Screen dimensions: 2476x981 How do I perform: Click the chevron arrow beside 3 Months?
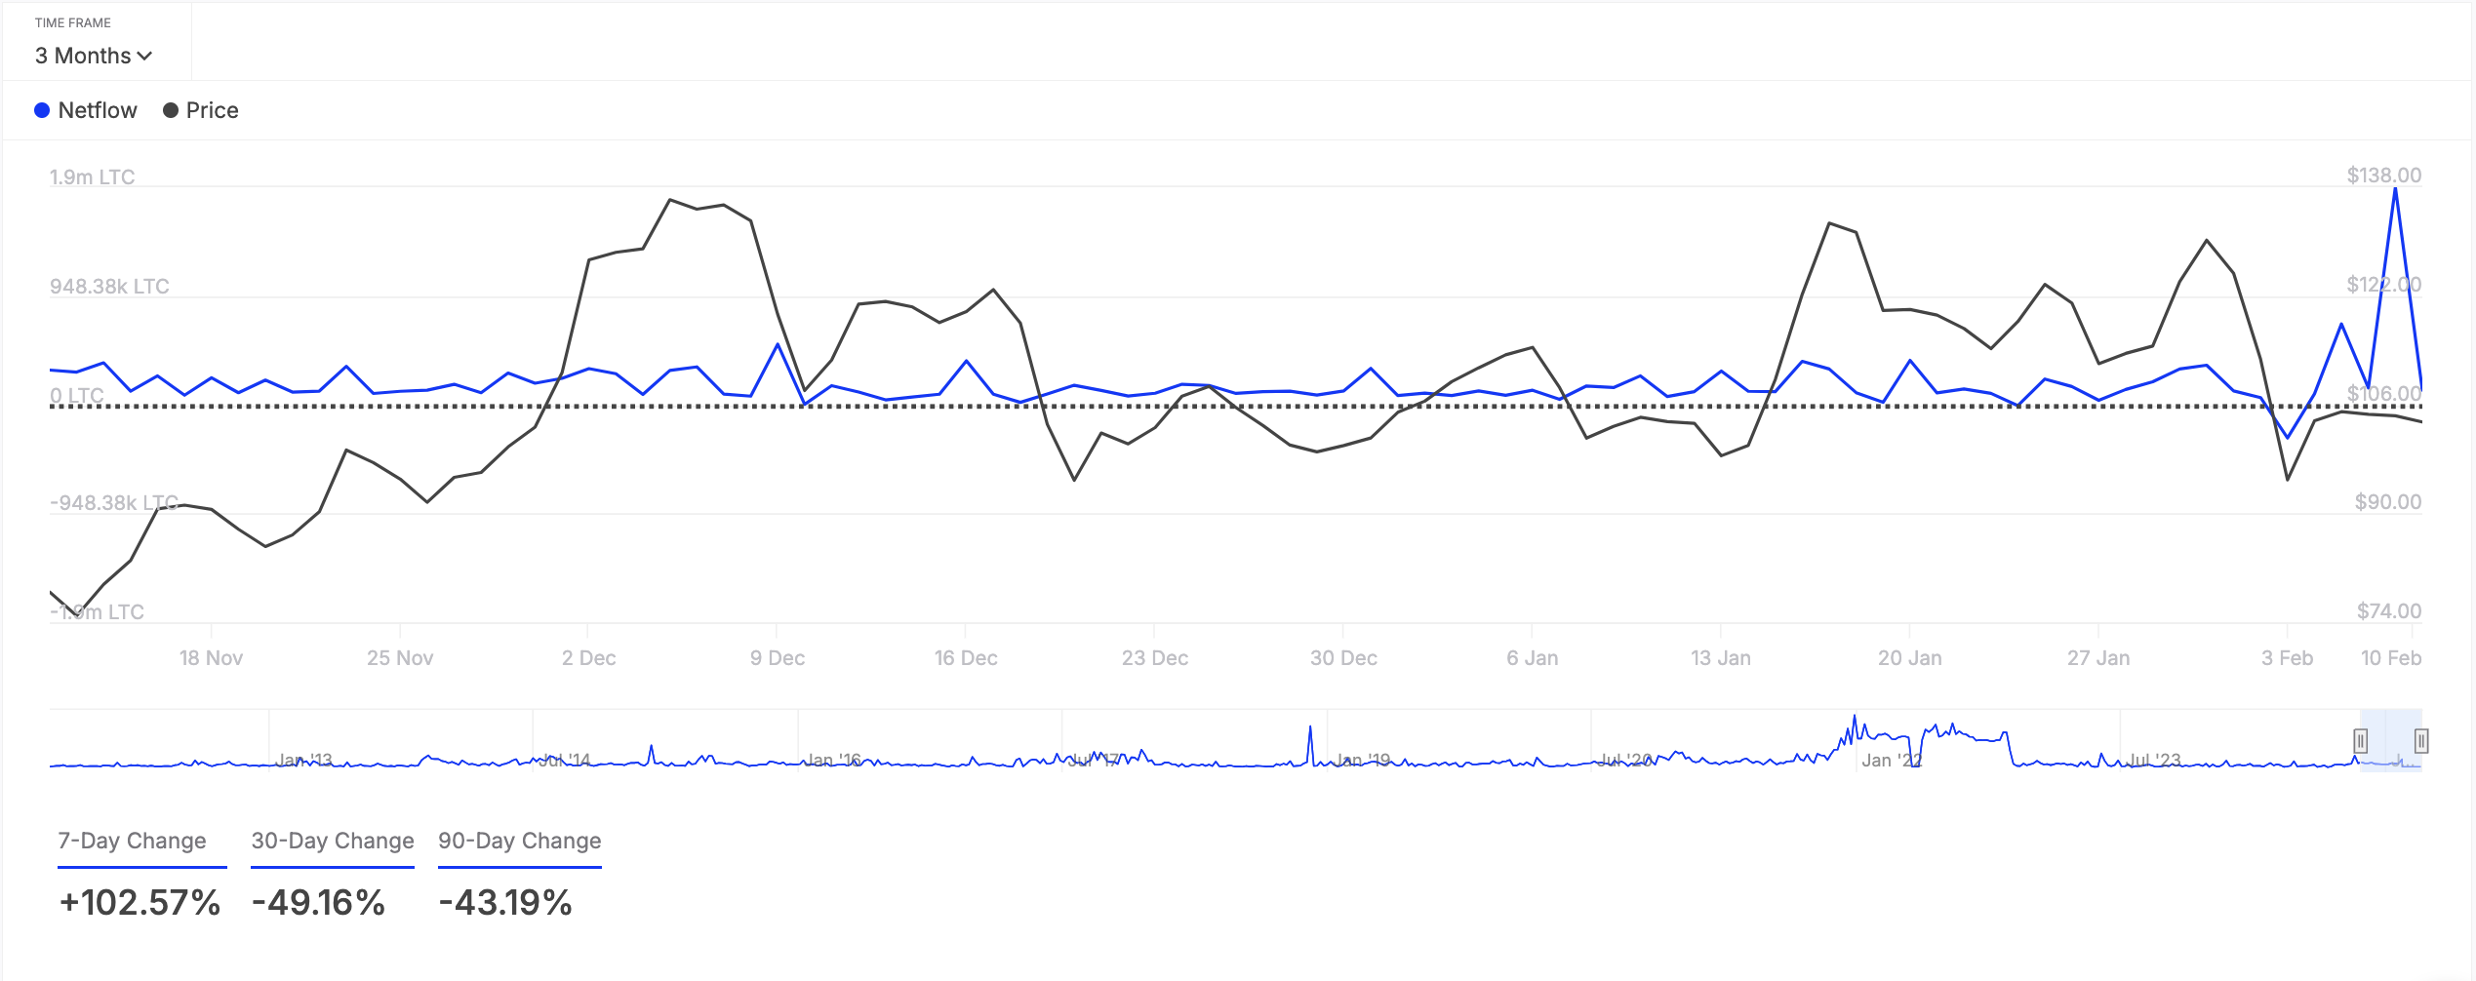(145, 57)
